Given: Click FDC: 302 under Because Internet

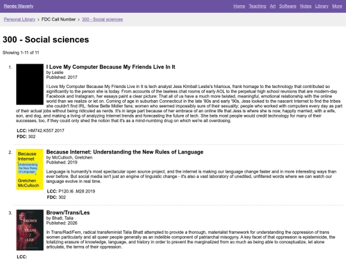Looking at the screenshot, I should [x=56, y=197].
